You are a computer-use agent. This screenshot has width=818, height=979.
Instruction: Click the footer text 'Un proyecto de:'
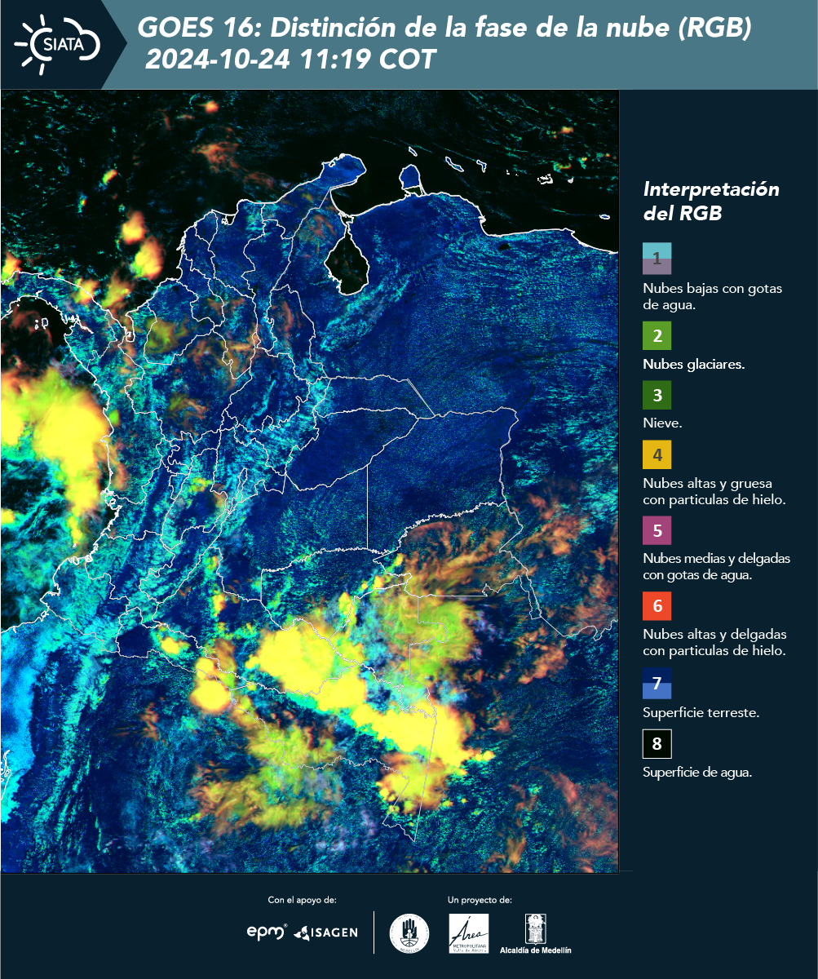tap(480, 900)
